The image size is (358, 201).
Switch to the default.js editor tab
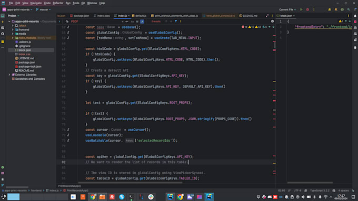139,16
